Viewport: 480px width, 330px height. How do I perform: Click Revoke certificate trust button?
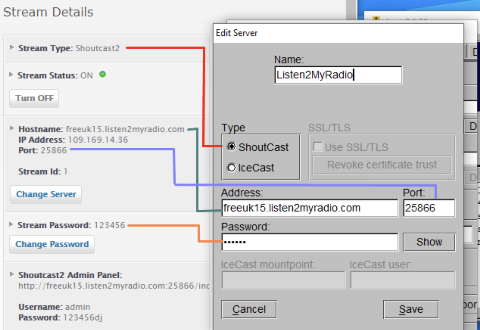point(382,165)
